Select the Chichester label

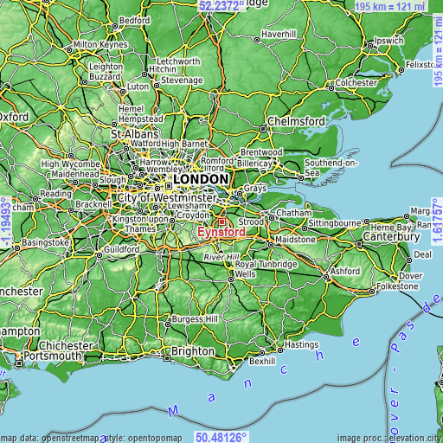[x=66, y=345]
